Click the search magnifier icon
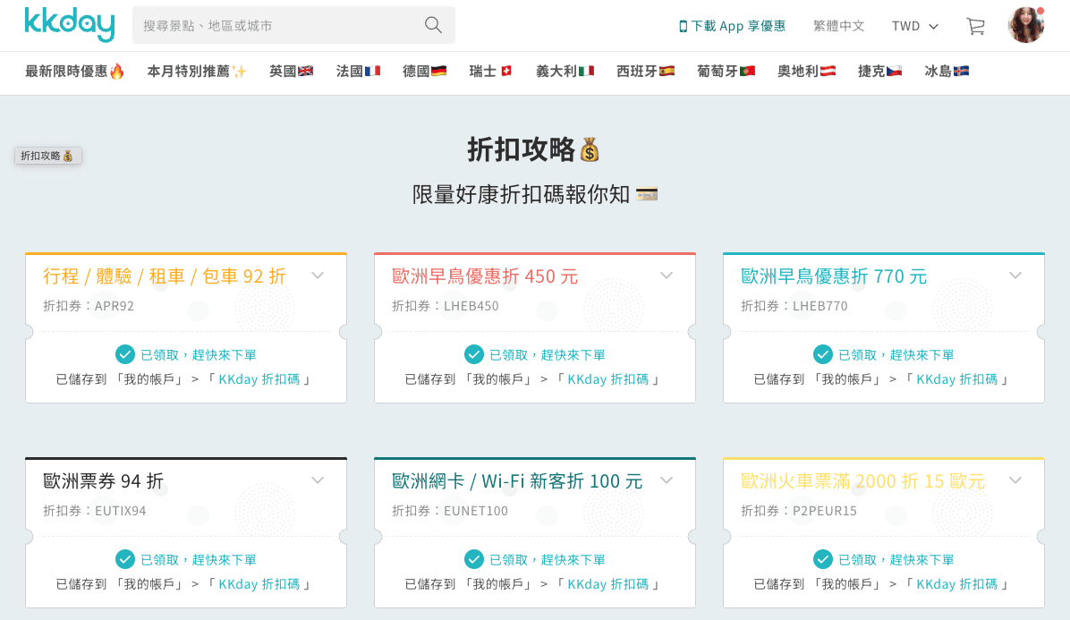The height and width of the screenshot is (620, 1070). point(433,25)
